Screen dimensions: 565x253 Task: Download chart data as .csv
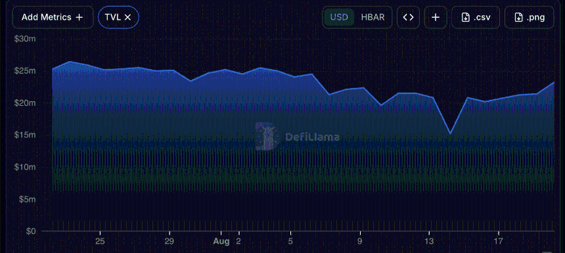(x=476, y=17)
